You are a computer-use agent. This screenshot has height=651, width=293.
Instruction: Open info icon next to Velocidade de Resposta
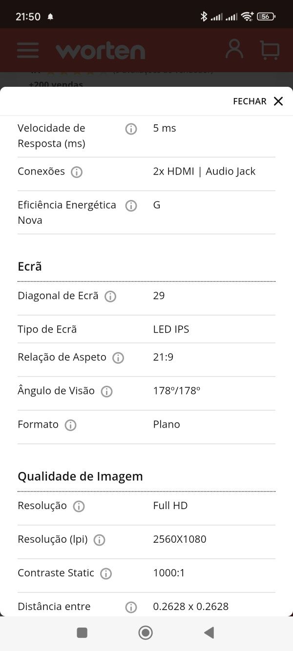coord(131,129)
